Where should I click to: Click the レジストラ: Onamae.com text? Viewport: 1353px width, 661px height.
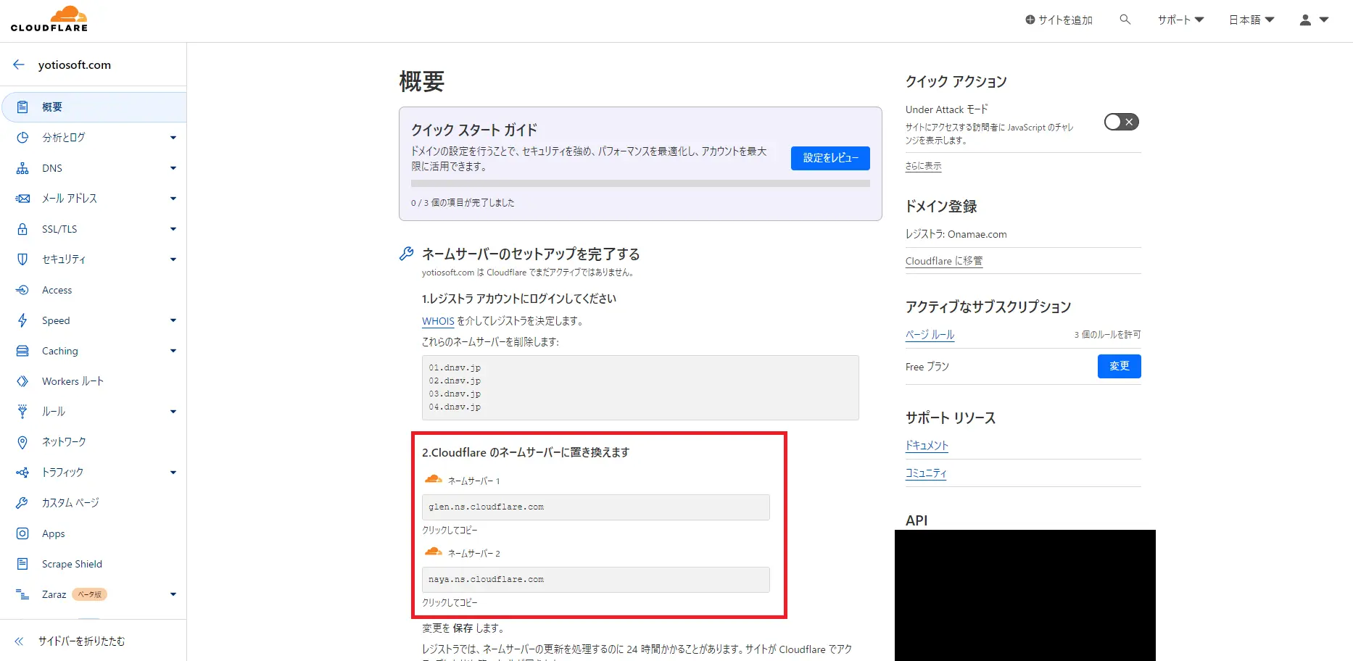956,234
